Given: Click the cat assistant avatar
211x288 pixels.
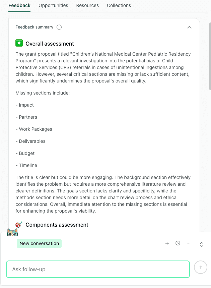Looking at the screenshot, I should [x=12, y=232].
